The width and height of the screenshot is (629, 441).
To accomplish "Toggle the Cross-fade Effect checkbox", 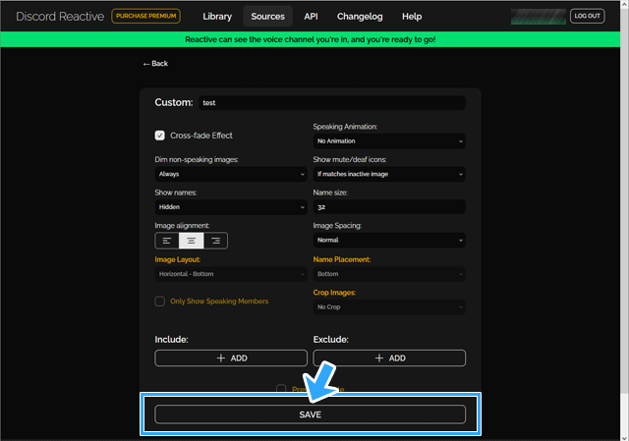I will point(160,136).
